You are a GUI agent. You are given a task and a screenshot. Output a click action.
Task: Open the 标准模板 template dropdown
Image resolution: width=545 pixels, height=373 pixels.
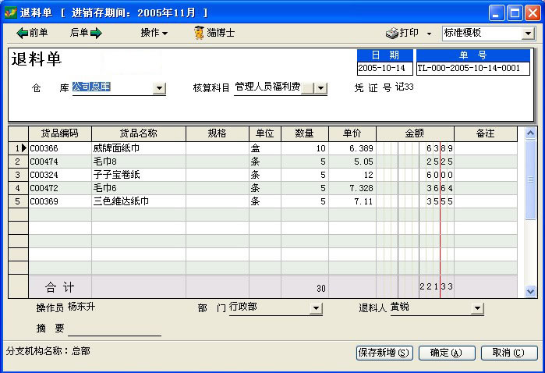point(528,34)
